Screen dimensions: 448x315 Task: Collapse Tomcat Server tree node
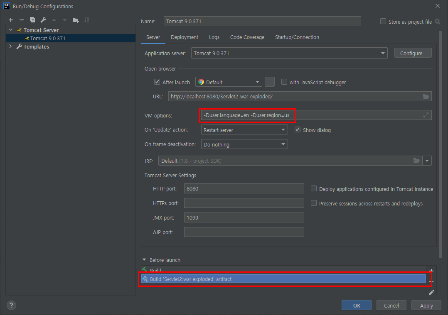[10, 30]
